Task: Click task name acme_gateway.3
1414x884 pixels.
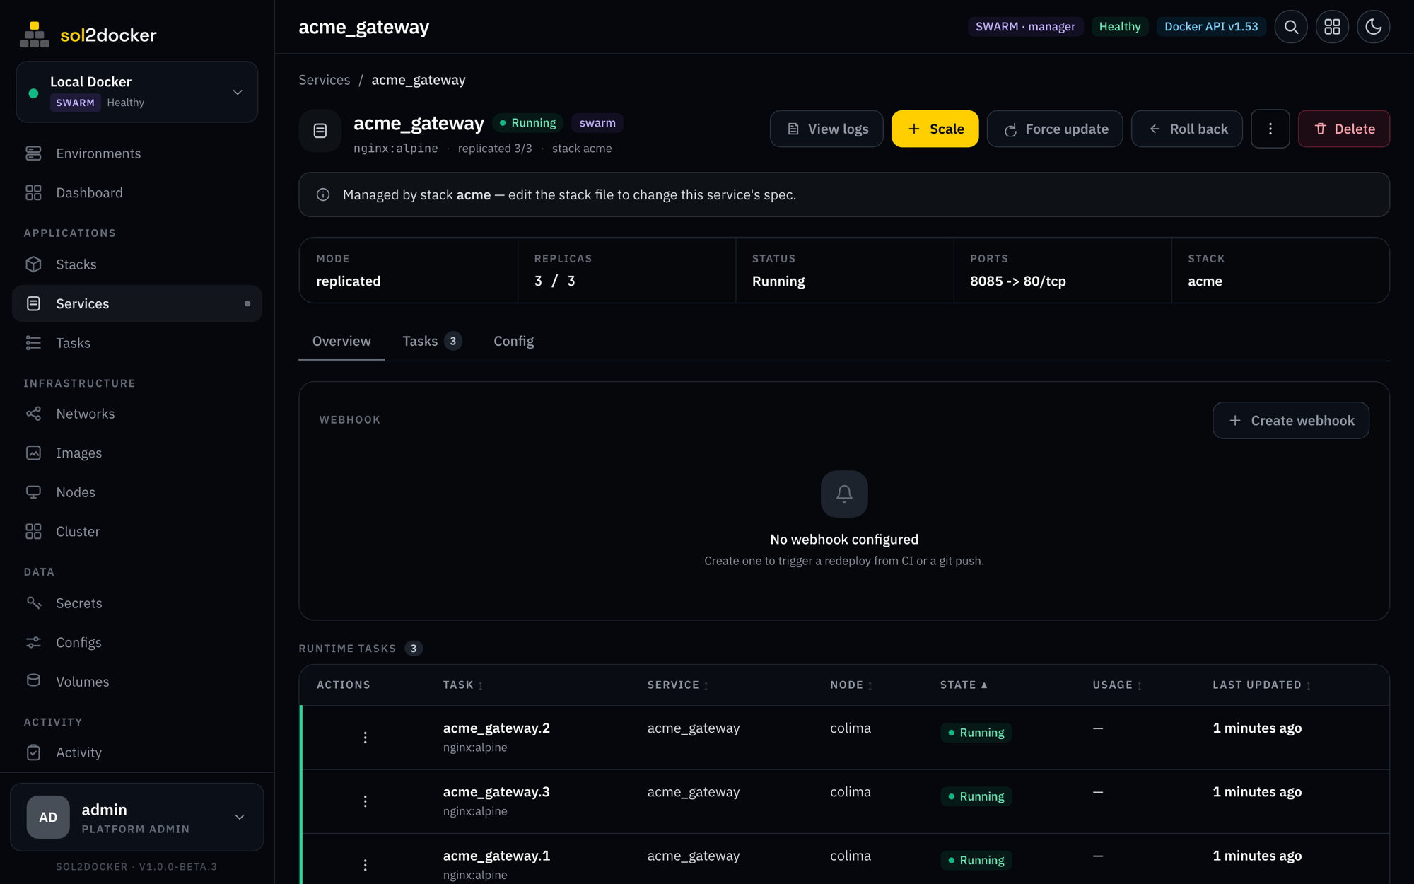Action: point(496,791)
